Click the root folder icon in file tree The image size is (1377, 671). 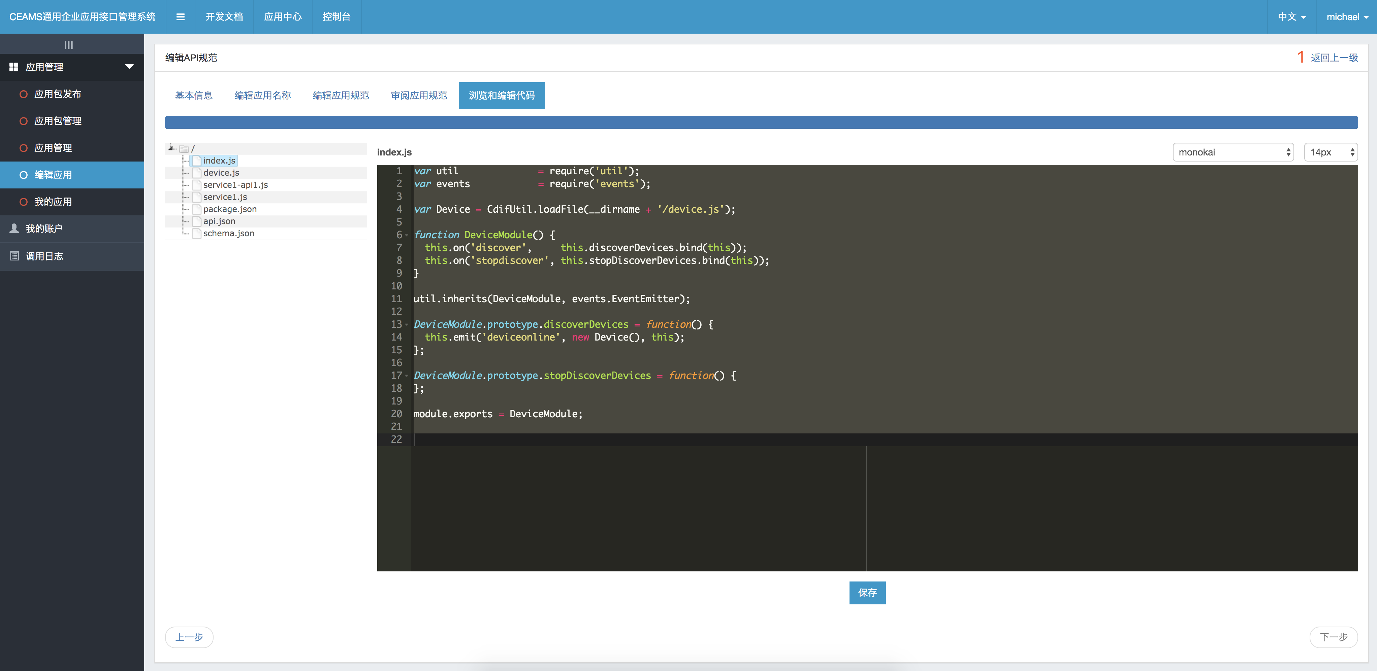click(184, 148)
